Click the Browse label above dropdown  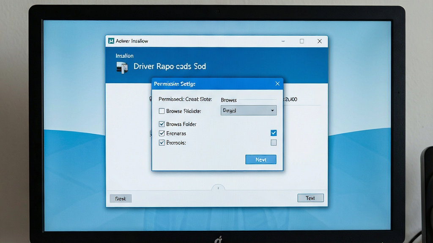pos(229,100)
